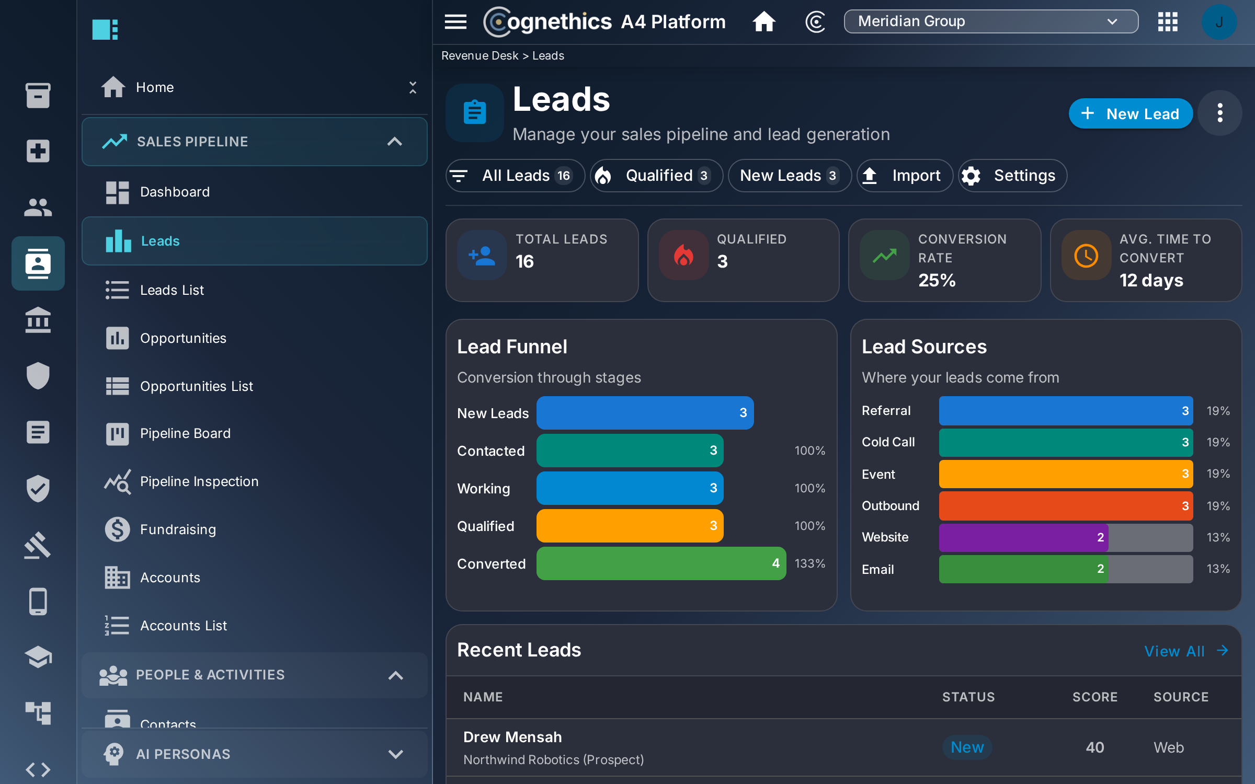Click the Qualified orange funnel bar
The height and width of the screenshot is (784, 1255).
[x=630, y=526]
